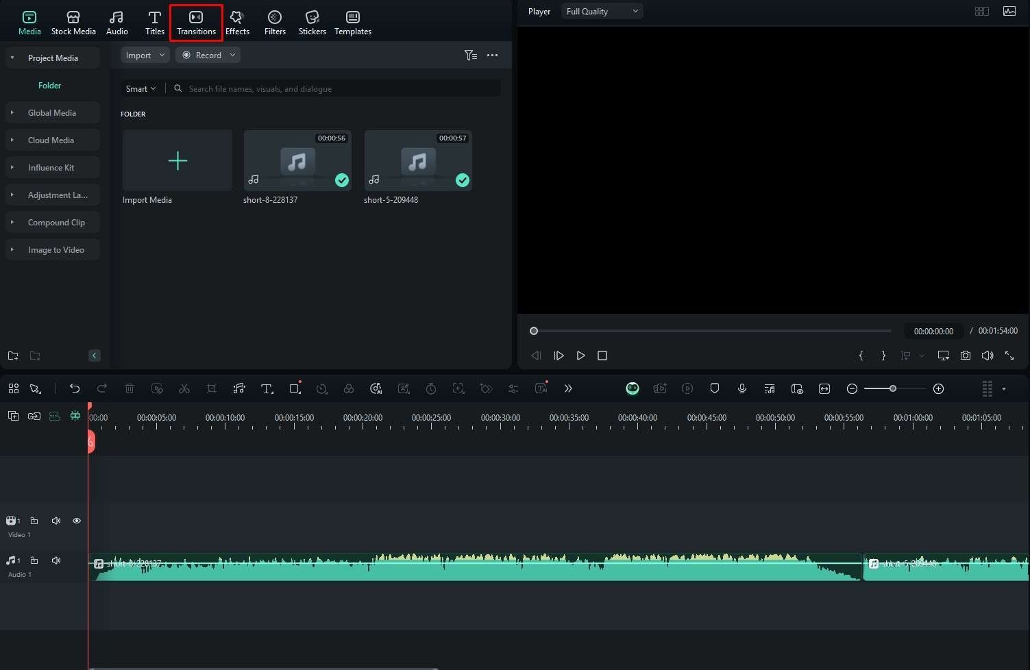The image size is (1030, 670).
Task: Click the player progress slider handle
Action: pos(534,331)
